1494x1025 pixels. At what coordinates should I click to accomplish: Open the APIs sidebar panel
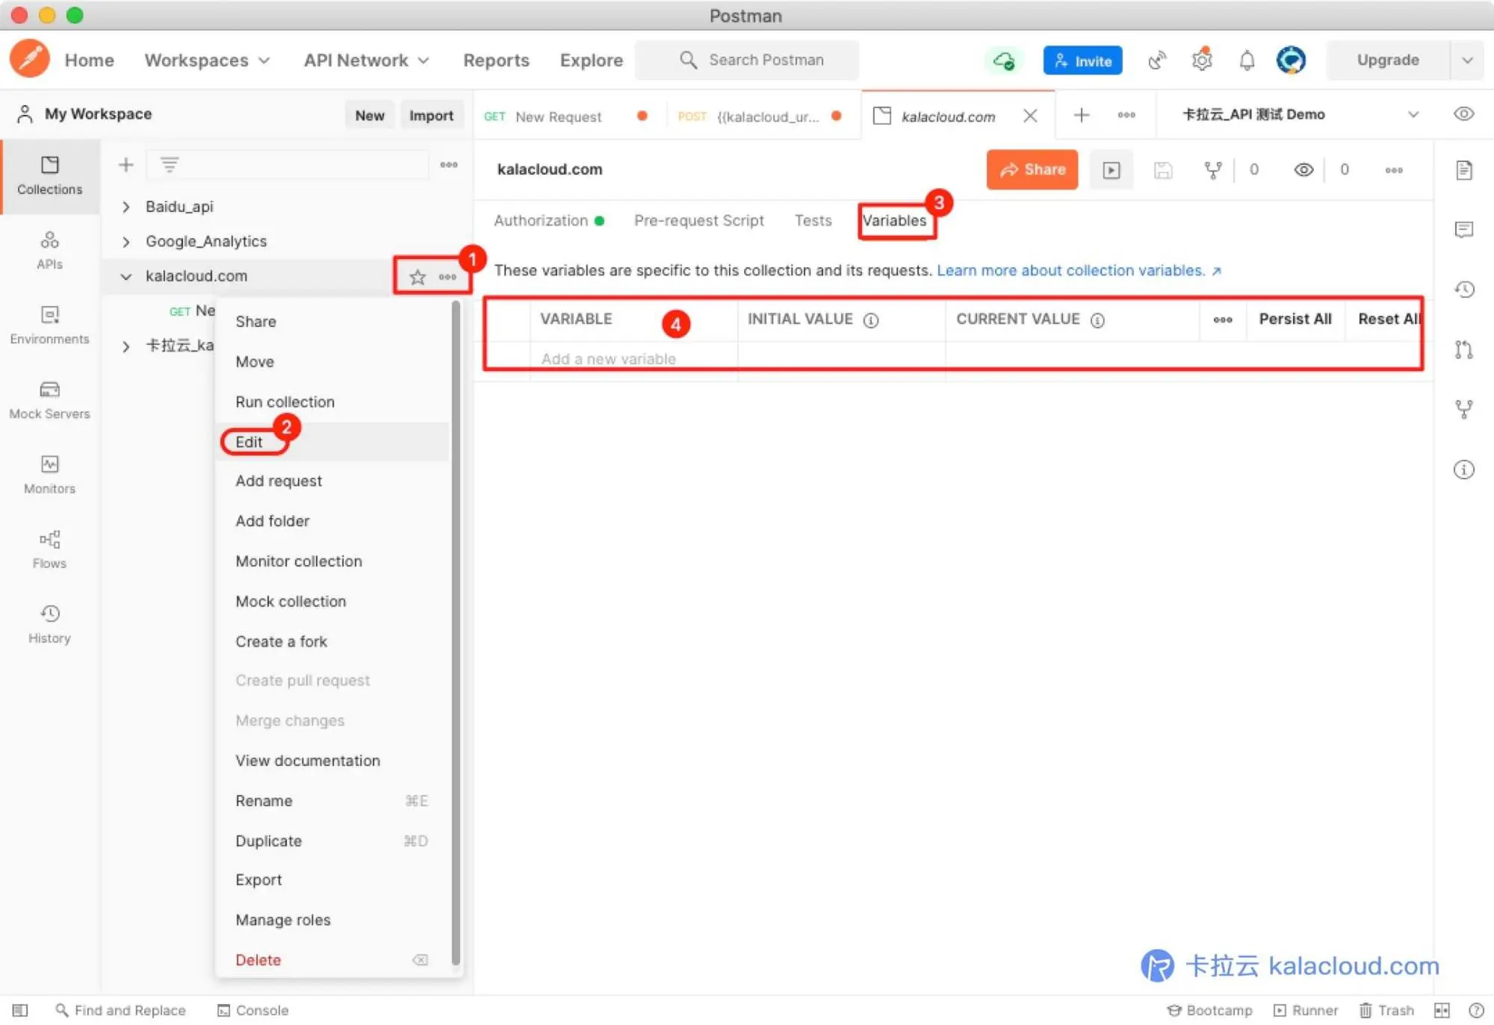point(49,250)
